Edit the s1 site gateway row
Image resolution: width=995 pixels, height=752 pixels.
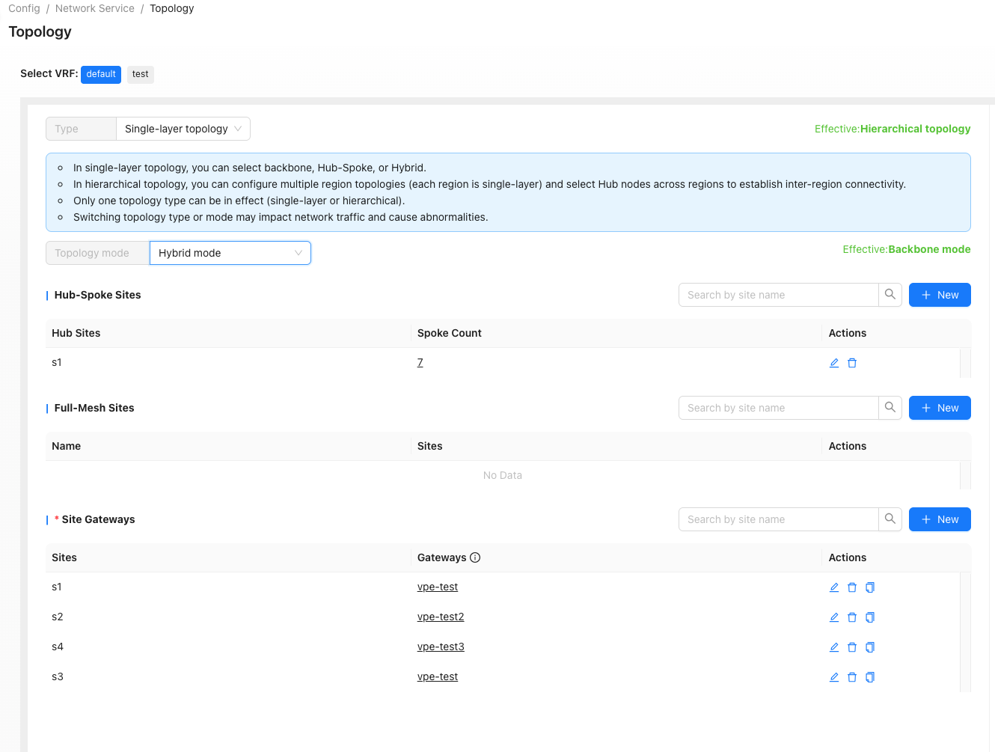834,587
